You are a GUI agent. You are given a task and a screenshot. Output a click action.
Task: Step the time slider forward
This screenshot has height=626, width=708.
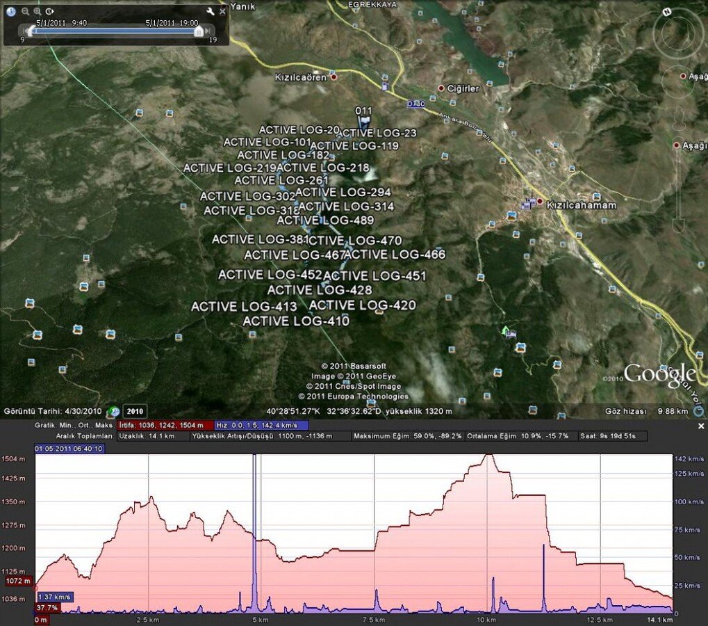(208, 31)
